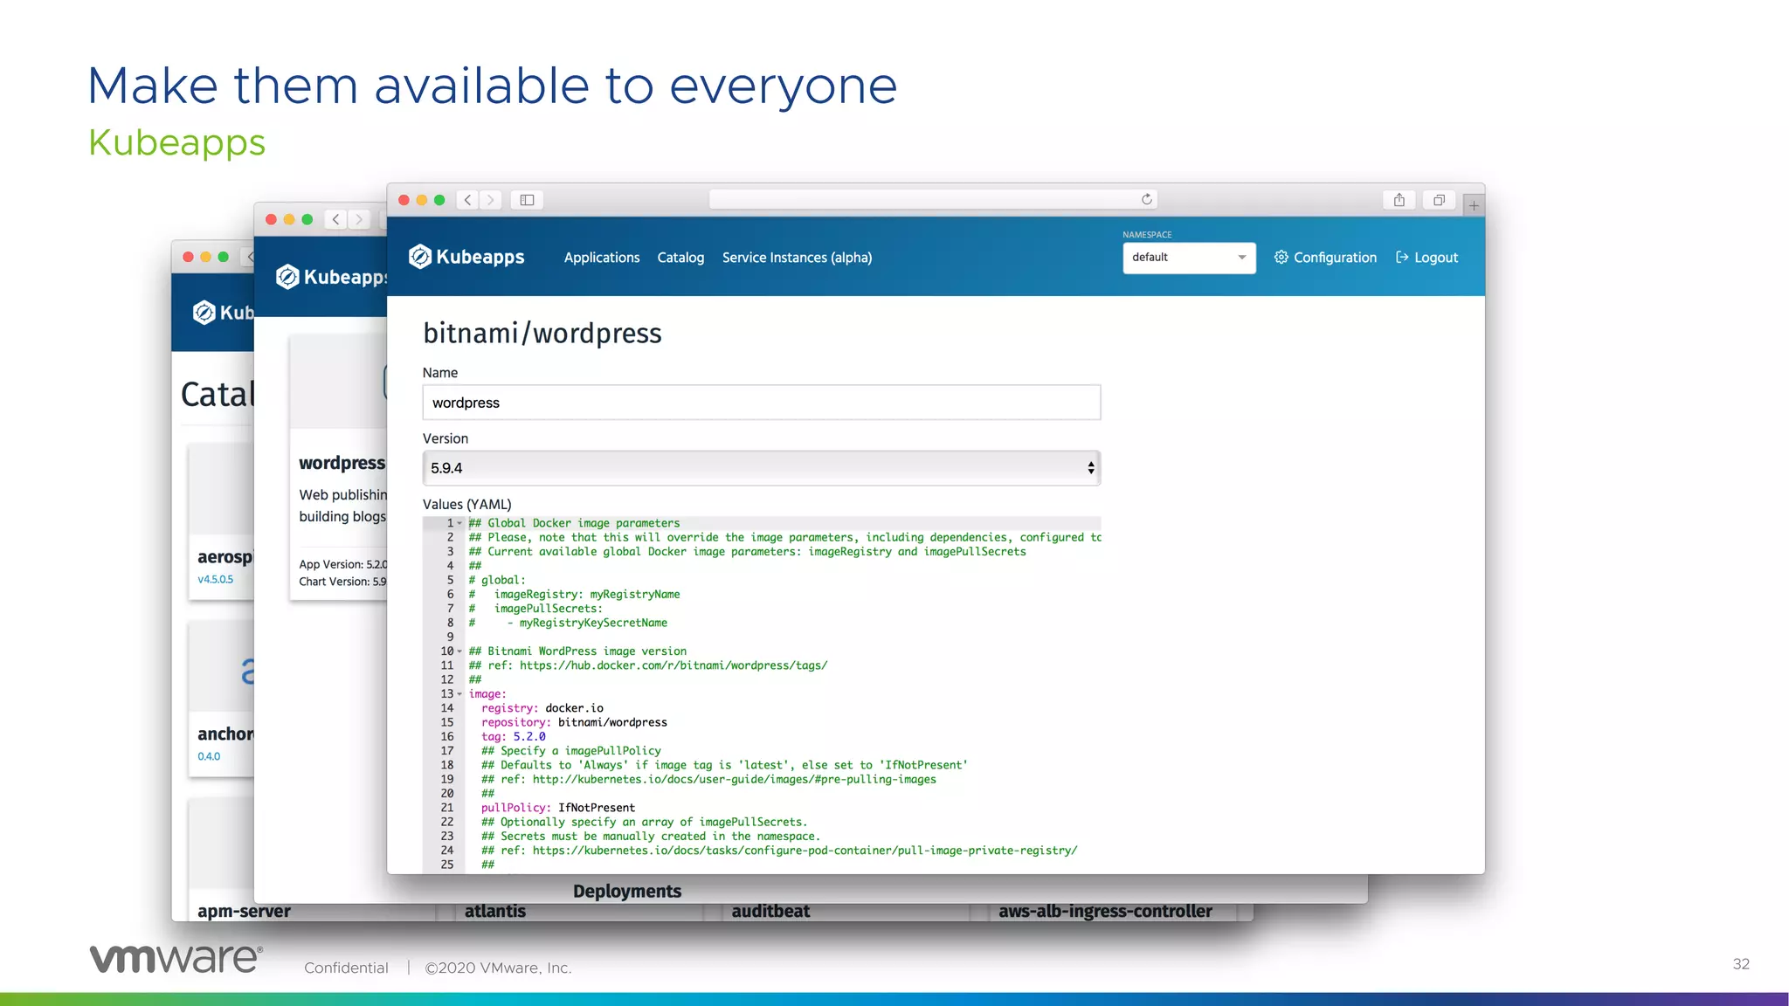Open the share icon in the front browser
Screen dimensions: 1789x1006
1399,200
